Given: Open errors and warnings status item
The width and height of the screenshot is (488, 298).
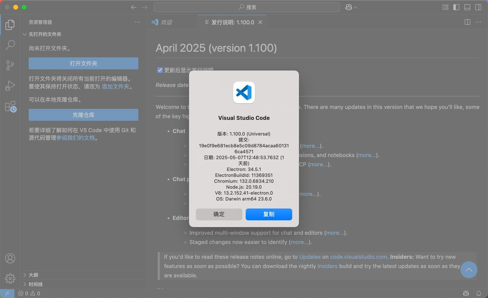Looking at the screenshot, I should tap(29, 293).
